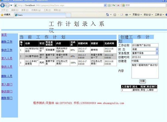
Task: Open the address bar URL history dropdown
Action: (105, 5)
